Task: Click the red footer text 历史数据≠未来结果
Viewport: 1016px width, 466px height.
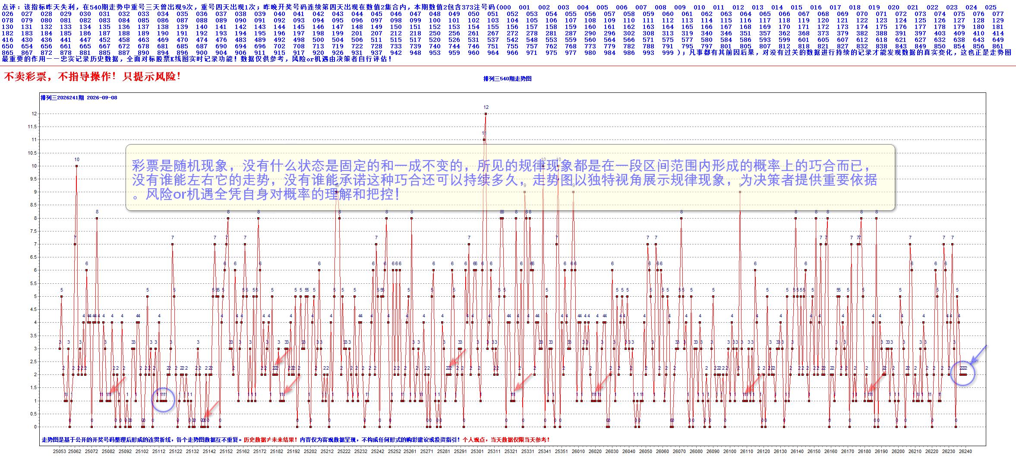Action: point(271,440)
